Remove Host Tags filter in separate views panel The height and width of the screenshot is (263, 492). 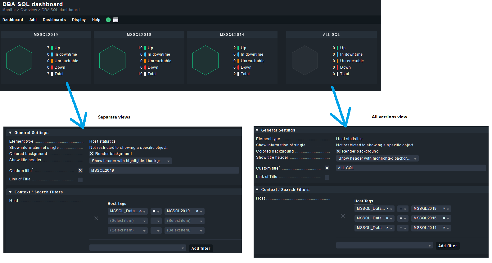pos(96,218)
